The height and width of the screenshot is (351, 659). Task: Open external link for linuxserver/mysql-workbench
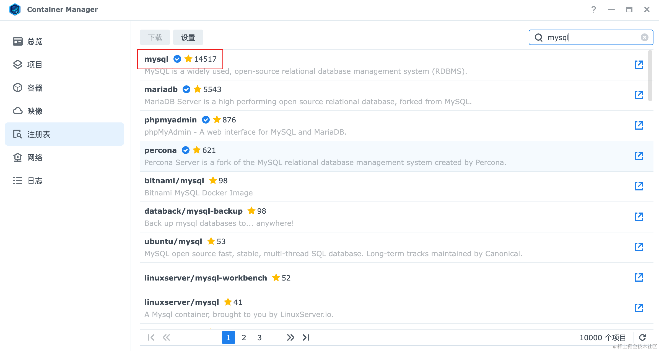(639, 277)
